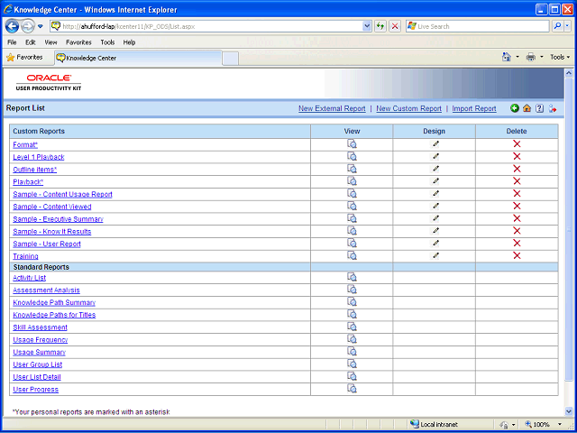This screenshot has width=577, height=433.
Task: View the Assessment Analysis report
Action: 352,290
